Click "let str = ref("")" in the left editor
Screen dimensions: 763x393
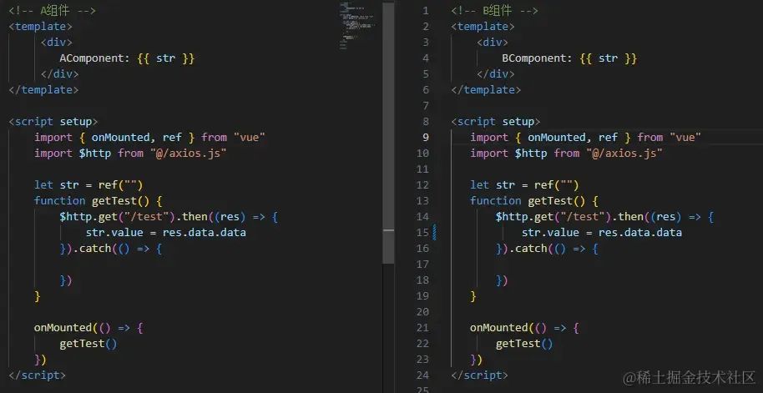[88, 185]
